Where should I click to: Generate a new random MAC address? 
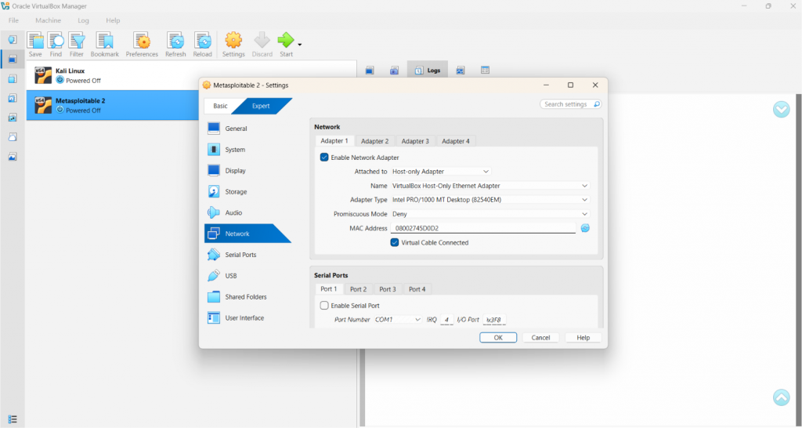[x=585, y=228]
